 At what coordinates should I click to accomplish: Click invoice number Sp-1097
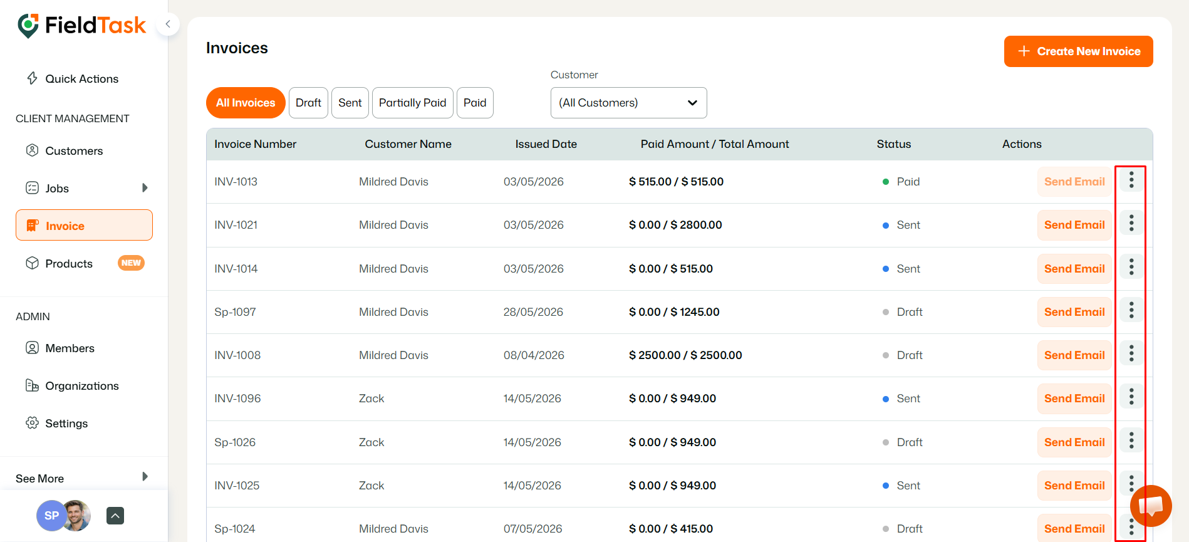click(235, 312)
